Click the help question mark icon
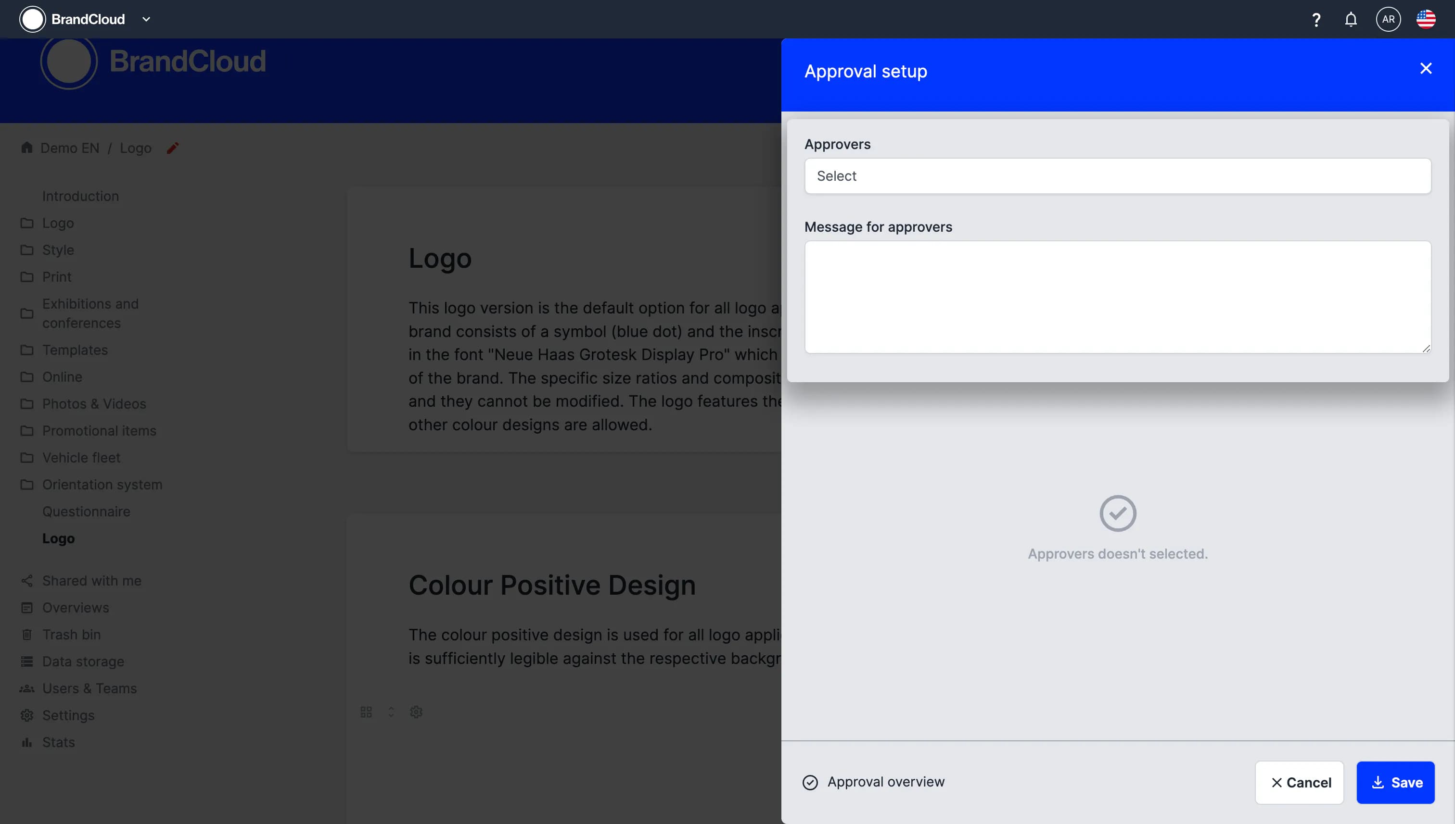 tap(1316, 20)
